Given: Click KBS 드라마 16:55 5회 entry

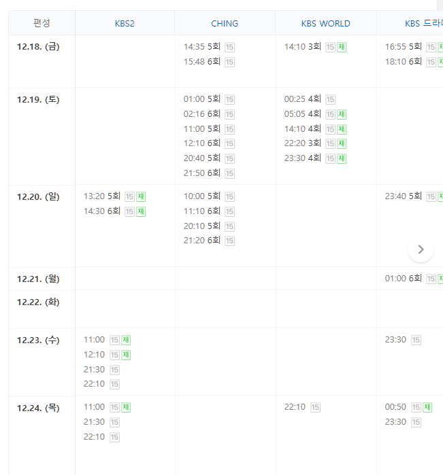Looking at the screenshot, I should click(404, 47).
